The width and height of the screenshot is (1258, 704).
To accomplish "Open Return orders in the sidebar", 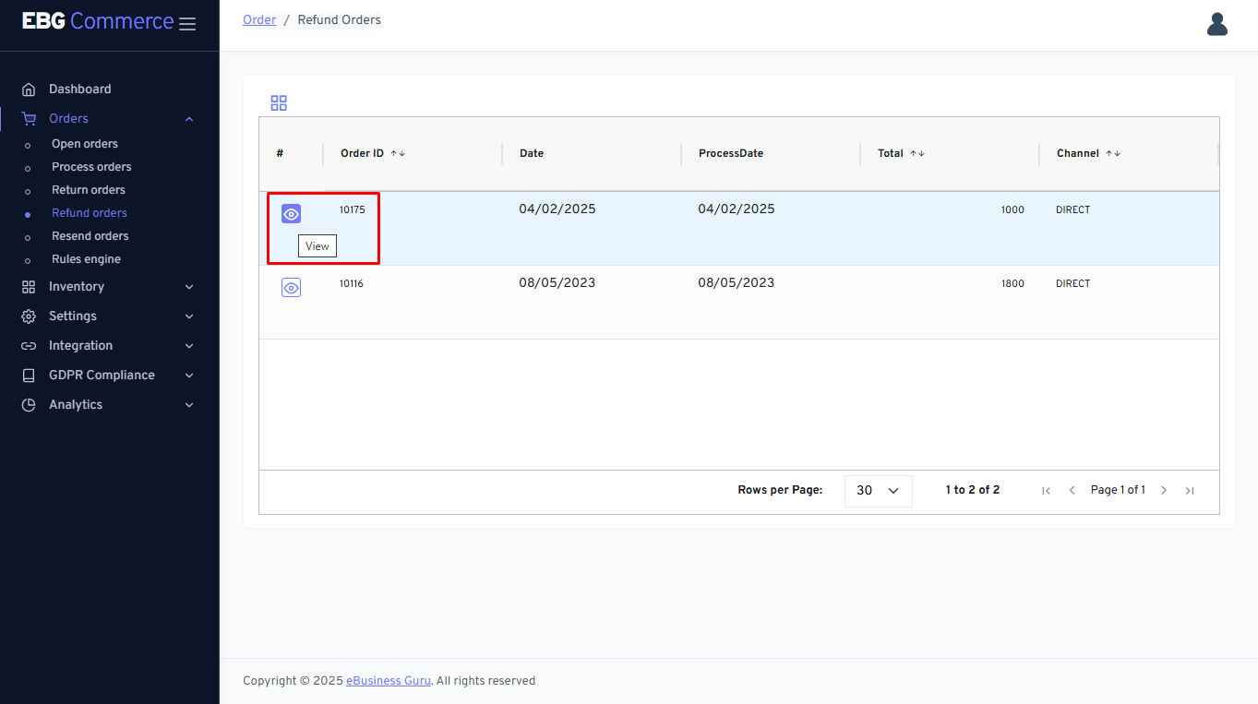I will tap(89, 190).
